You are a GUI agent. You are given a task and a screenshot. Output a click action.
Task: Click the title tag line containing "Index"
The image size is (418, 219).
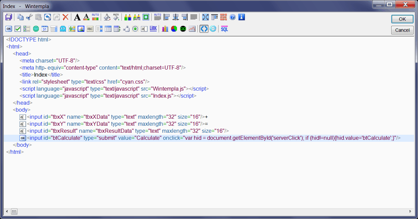(x=41, y=75)
